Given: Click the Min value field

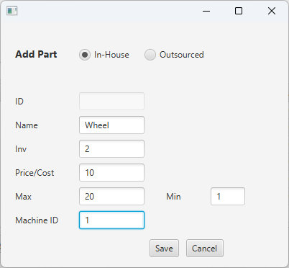Looking at the screenshot, I should [228, 197].
